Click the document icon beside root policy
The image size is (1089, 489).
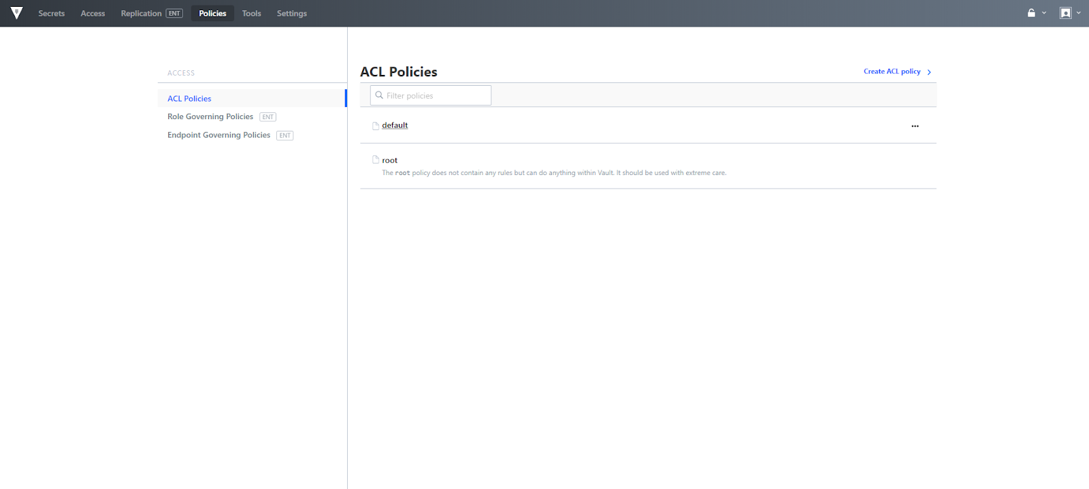(375, 160)
